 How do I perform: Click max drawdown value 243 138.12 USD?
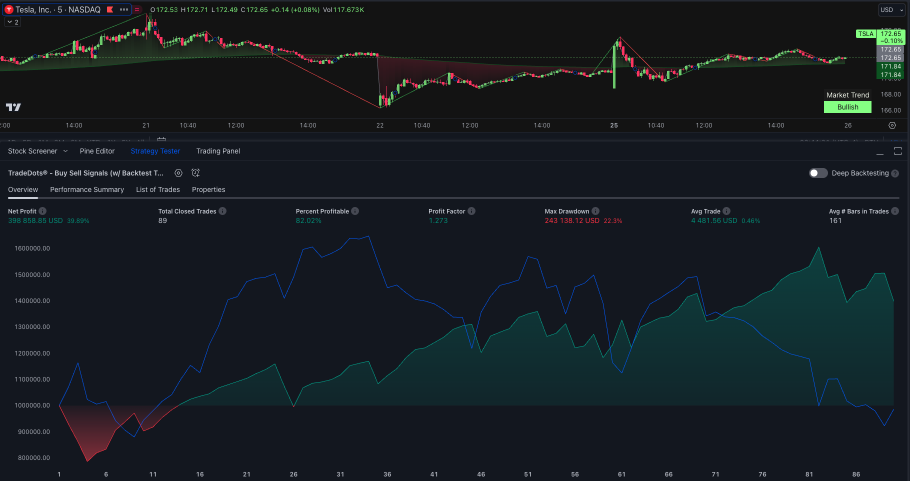click(x=572, y=220)
